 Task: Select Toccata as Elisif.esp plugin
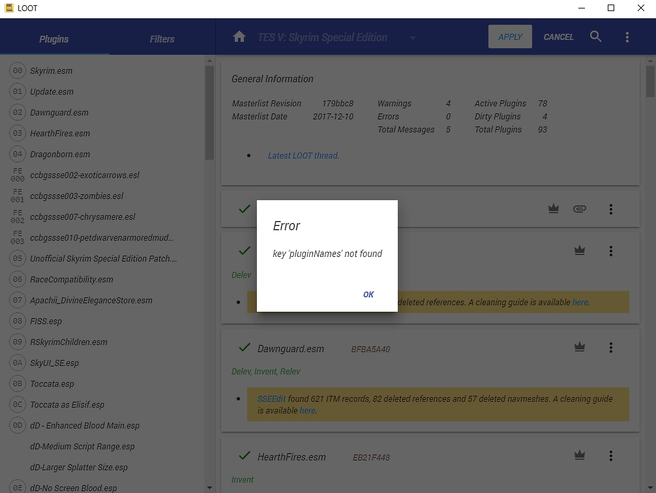(102, 405)
